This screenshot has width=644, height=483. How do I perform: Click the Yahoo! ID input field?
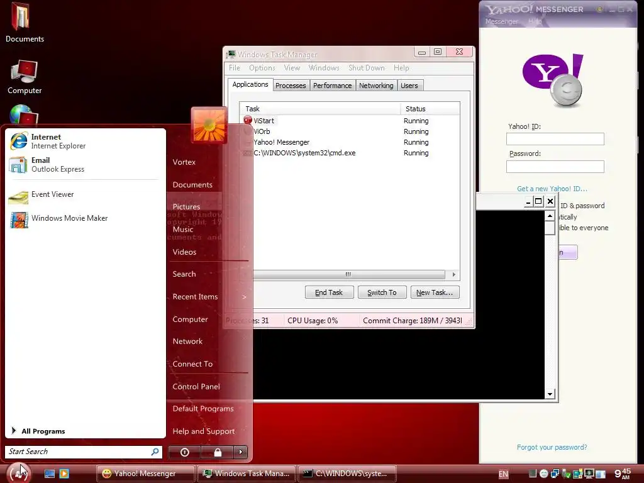point(555,139)
